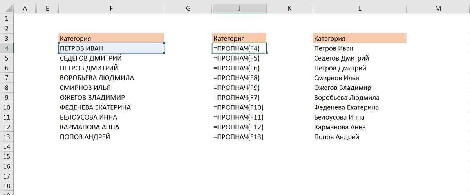
Task: Select row header 18
Action: pyautogui.click(x=7, y=186)
